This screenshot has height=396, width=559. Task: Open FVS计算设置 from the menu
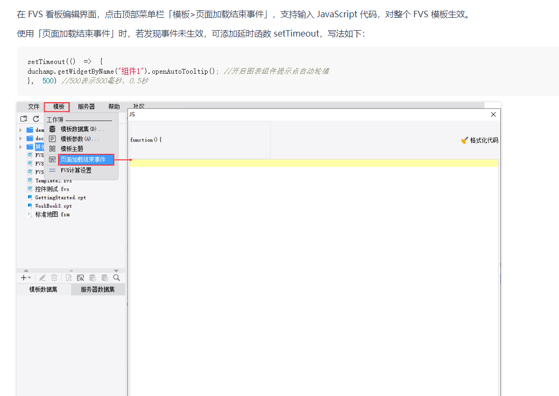76,171
